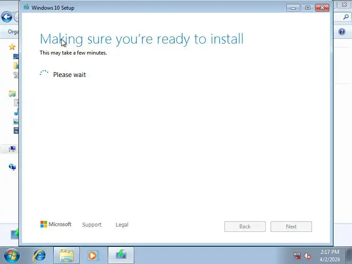
Task: Select the Videos library icon in sidebar
Action: (x=16, y=130)
